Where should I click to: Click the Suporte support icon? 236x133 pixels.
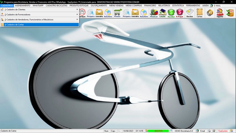pos(219,13)
